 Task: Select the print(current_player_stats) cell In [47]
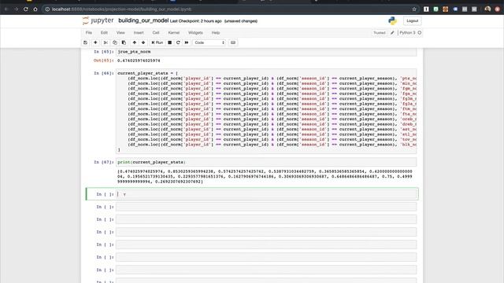coord(266,162)
